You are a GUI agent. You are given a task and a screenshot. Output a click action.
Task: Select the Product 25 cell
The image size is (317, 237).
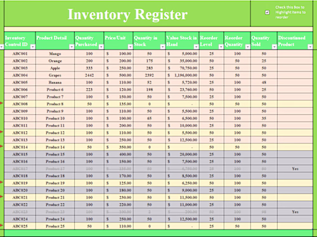[x=55, y=226]
